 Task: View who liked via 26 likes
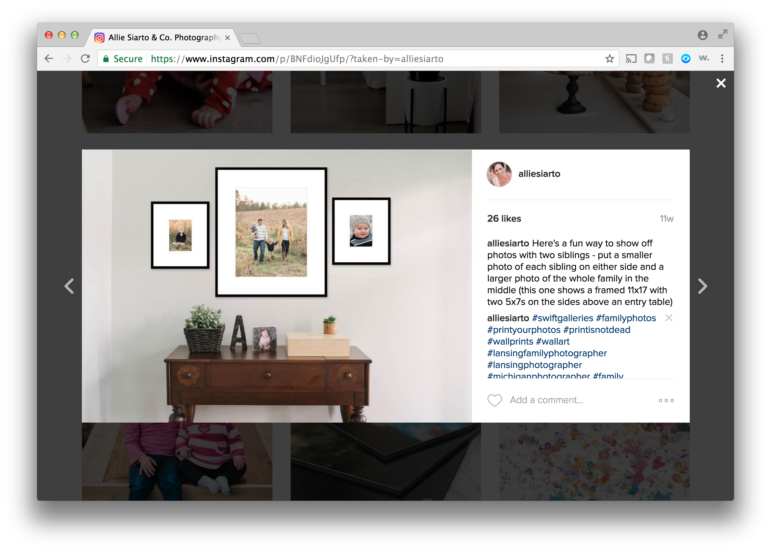[x=503, y=218]
